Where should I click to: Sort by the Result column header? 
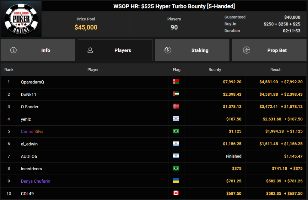click(x=276, y=70)
